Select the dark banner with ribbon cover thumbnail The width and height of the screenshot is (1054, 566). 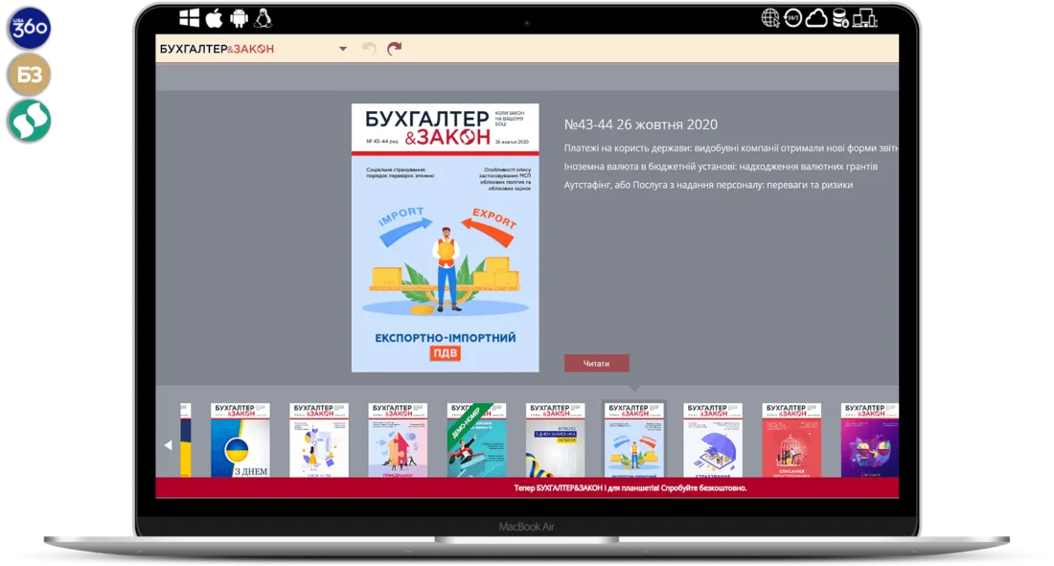click(555, 441)
